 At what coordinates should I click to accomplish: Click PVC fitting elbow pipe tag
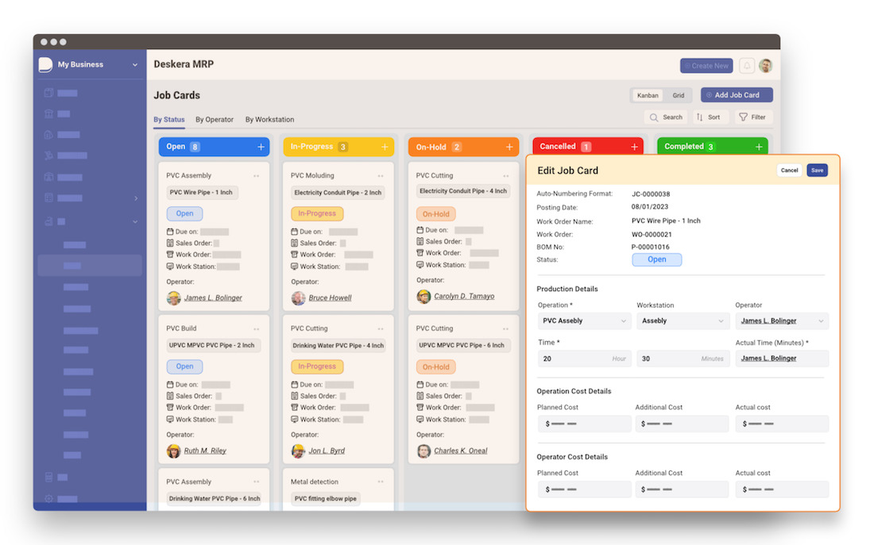pyautogui.click(x=326, y=499)
